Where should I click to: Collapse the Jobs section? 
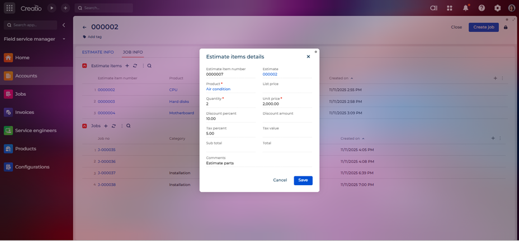point(84,126)
